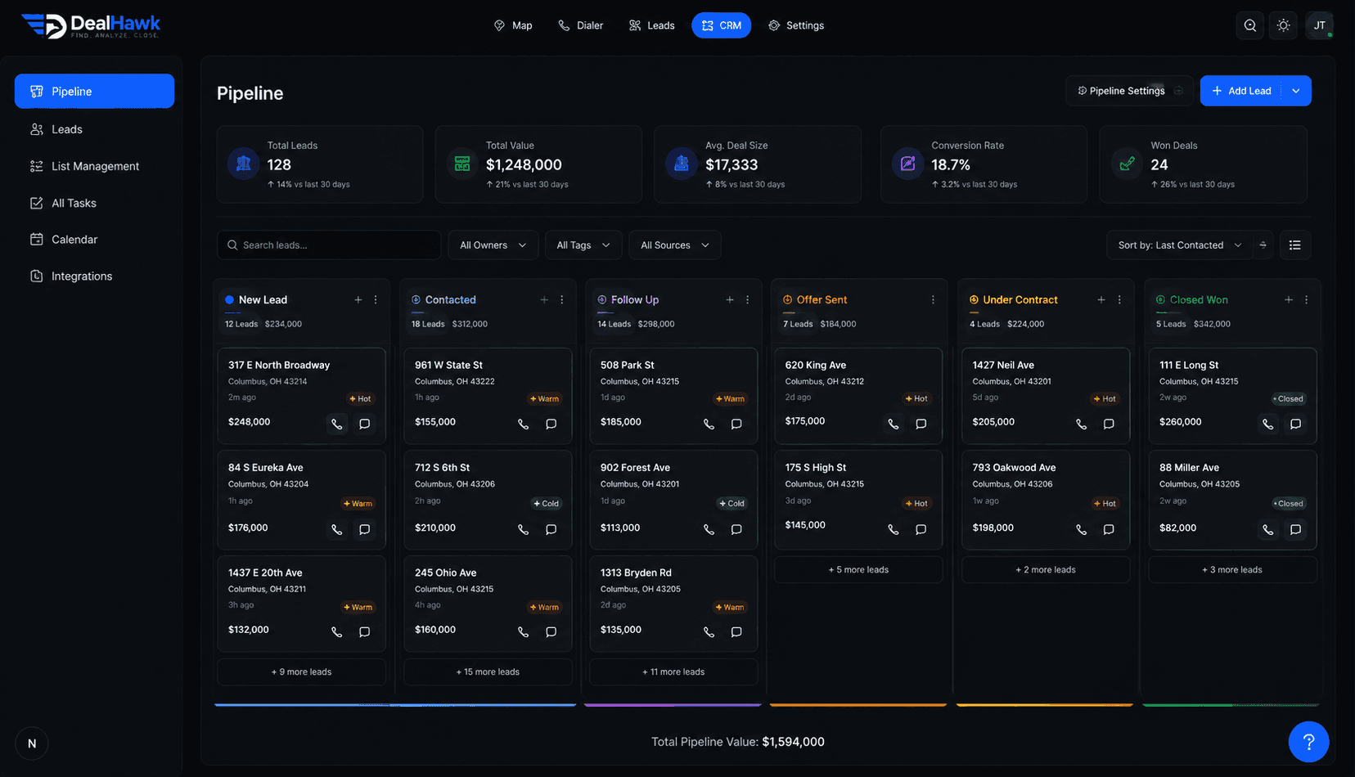Open the global search icon
Image resolution: width=1355 pixels, height=777 pixels.
[1250, 25]
